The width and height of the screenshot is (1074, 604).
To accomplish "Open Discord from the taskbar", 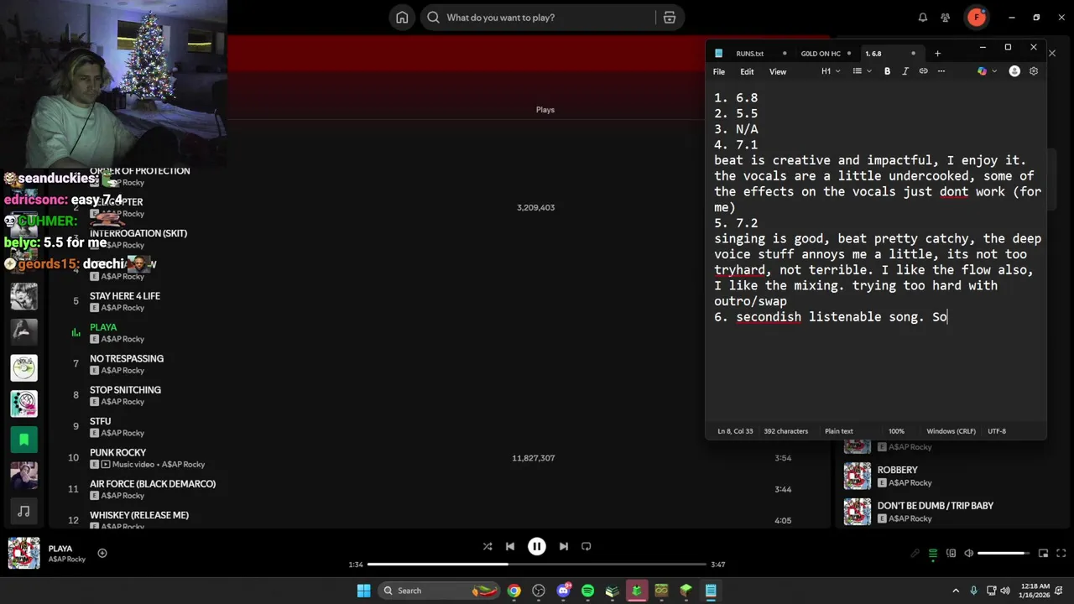I will click(563, 591).
